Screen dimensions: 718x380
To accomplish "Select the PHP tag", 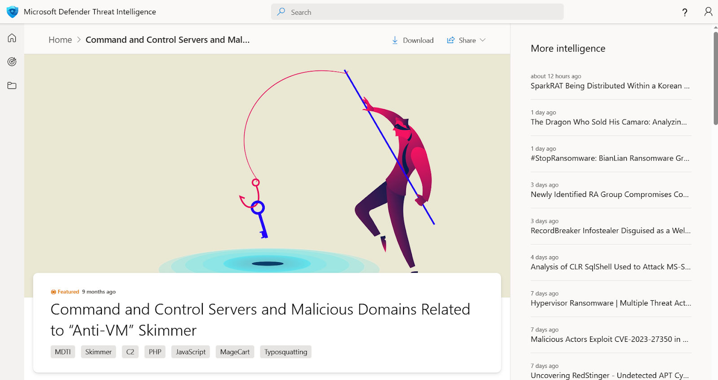I will coord(155,352).
